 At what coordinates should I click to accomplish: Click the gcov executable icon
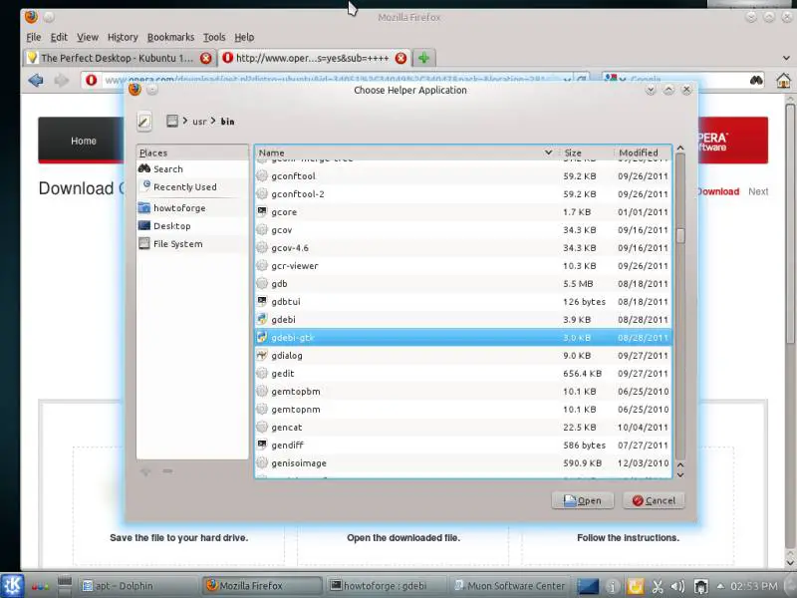(262, 229)
